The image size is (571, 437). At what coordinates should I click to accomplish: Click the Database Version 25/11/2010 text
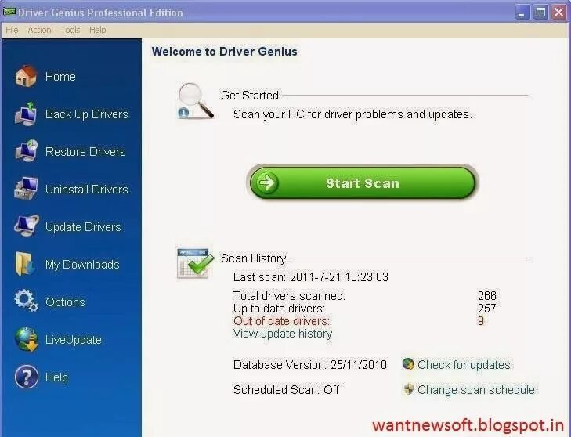tap(310, 364)
